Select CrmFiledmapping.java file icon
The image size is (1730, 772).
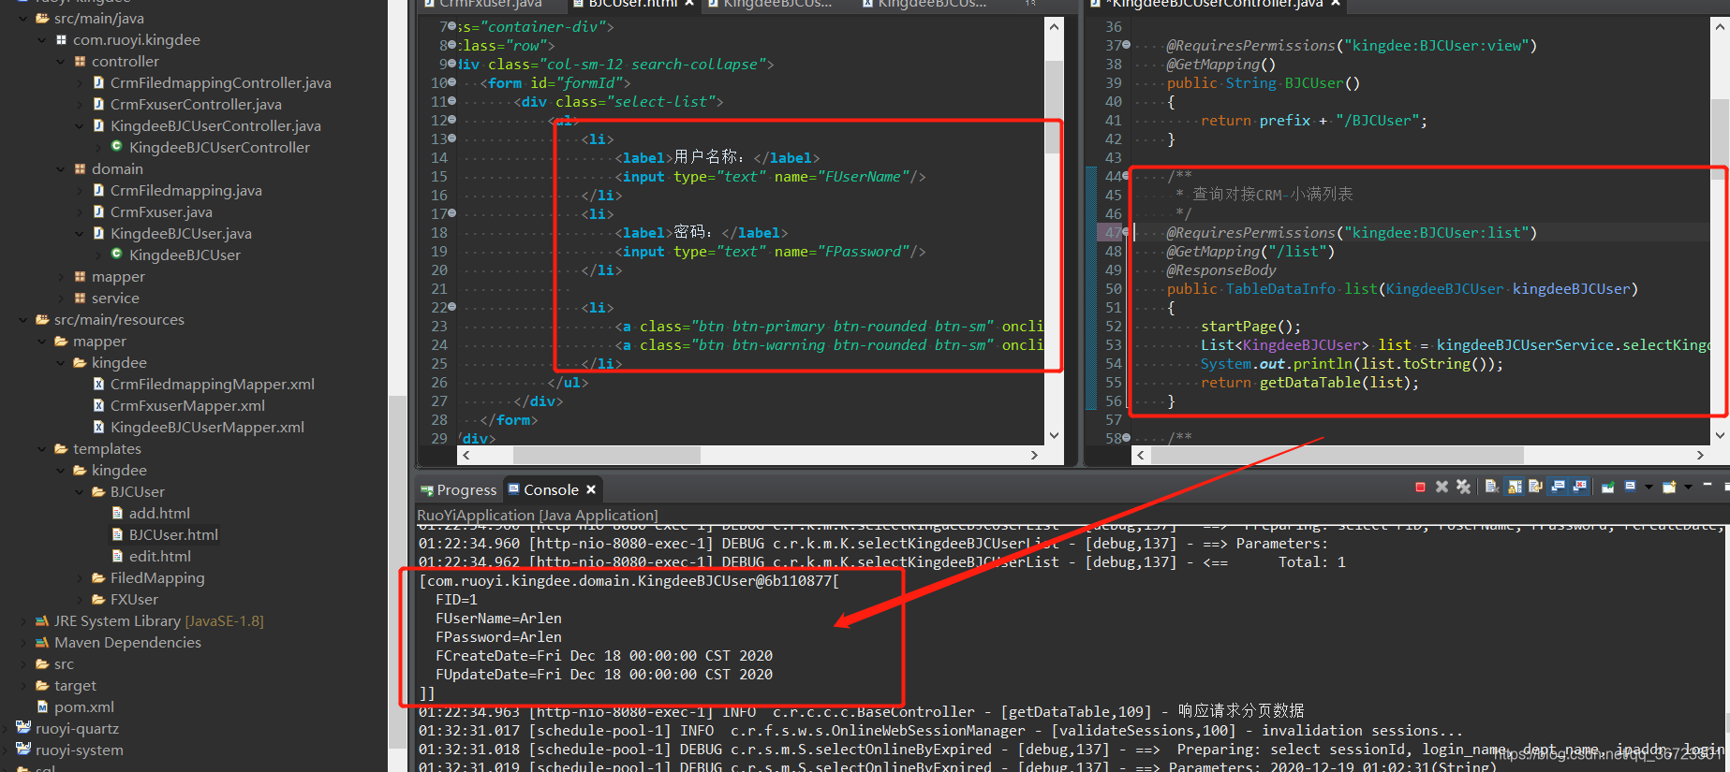(98, 191)
